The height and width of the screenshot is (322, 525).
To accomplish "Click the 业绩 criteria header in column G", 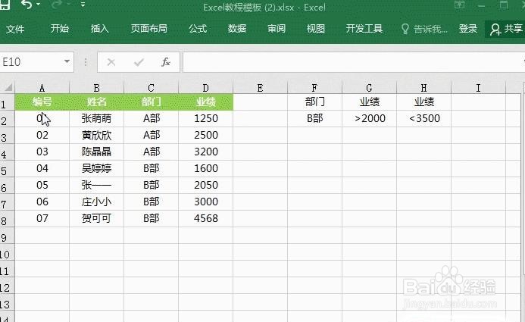I will tap(369, 102).
